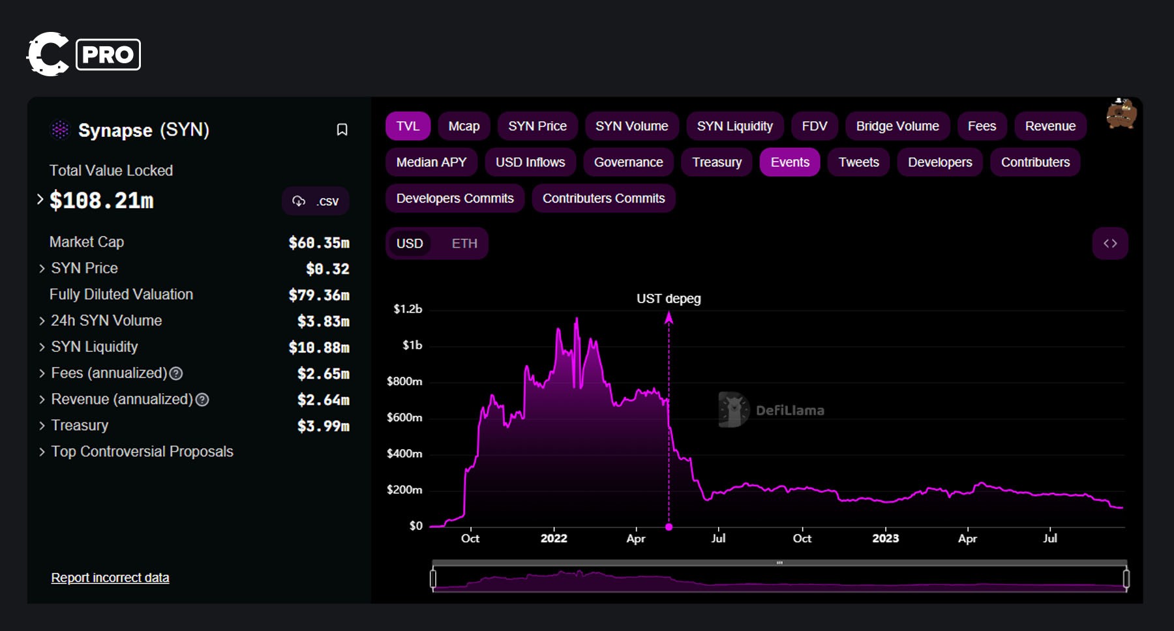The width and height of the screenshot is (1174, 631).
Task: Open the embed chart code view
Action: (1110, 243)
